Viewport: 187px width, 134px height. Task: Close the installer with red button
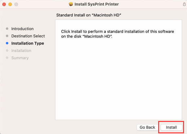[4, 4]
